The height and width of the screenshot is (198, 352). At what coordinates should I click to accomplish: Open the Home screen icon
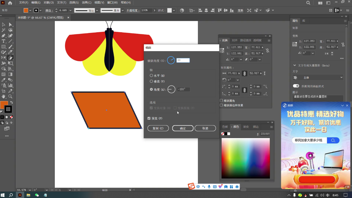click(10, 3)
